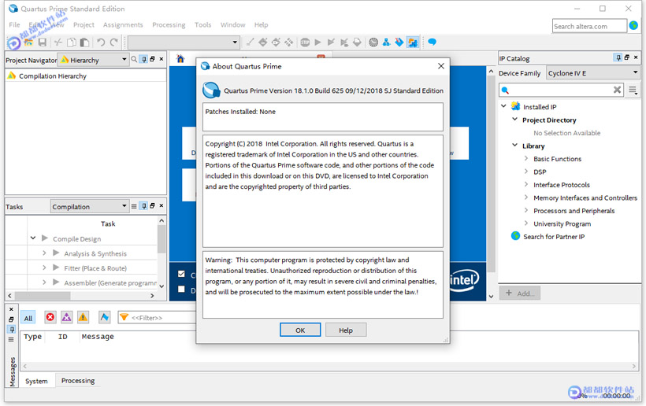The height and width of the screenshot is (406, 646).
Task: Expand the Basic Functions library
Action: click(526, 158)
